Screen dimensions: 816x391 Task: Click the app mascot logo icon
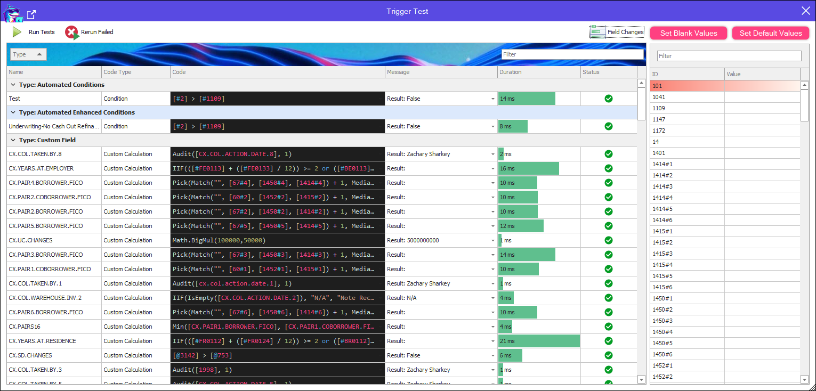click(x=13, y=13)
